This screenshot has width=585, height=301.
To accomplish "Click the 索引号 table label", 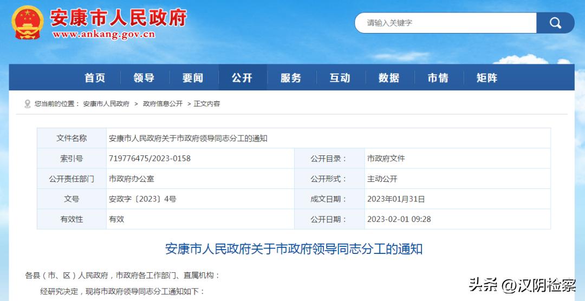I will [71, 159].
